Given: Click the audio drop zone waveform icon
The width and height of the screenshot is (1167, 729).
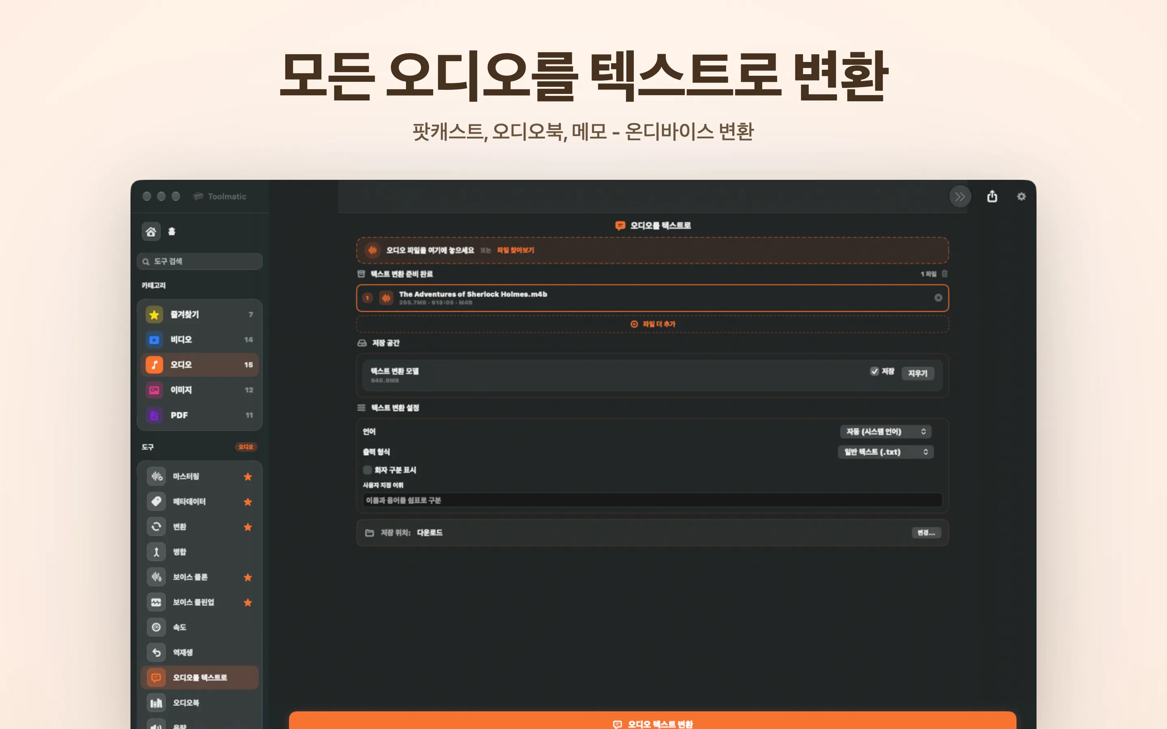Looking at the screenshot, I should (372, 250).
